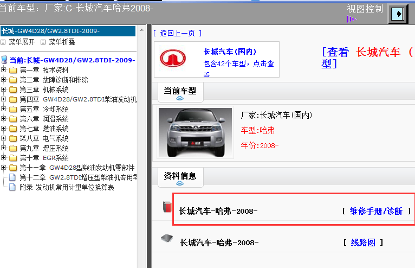Select highlighted 长城-GW4D28/GW2.8TDI-2009- header
The image size is (415, 268).
tap(68, 31)
